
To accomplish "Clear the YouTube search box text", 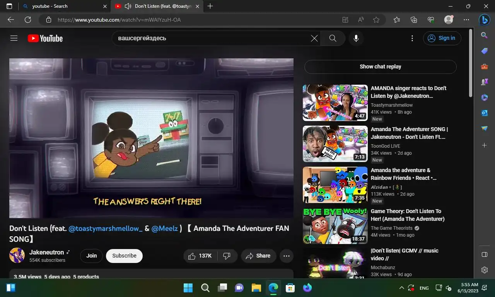I will (314, 38).
